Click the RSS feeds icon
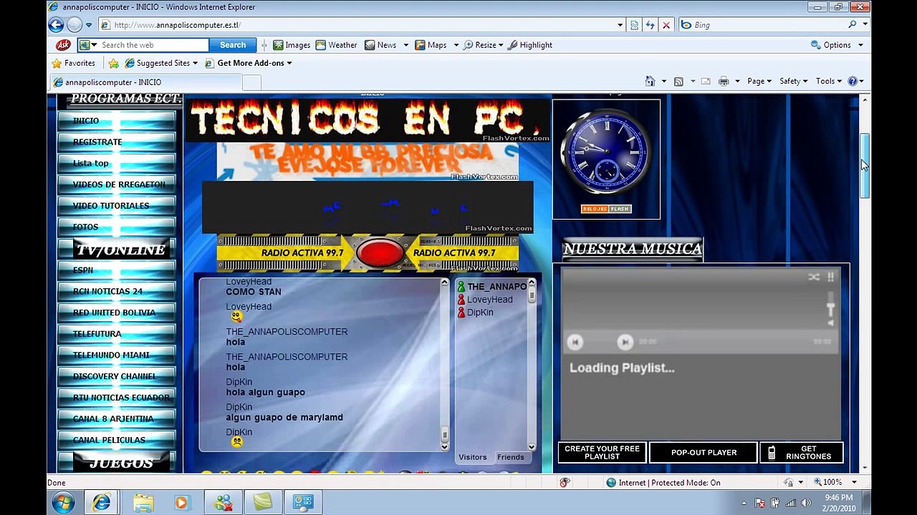Image resolution: width=917 pixels, height=515 pixels. tap(678, 82)
